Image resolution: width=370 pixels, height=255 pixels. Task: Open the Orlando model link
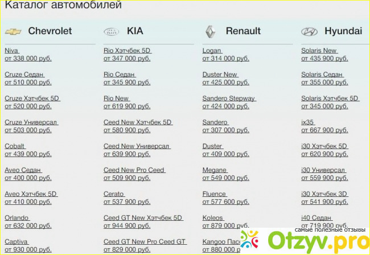[x=17, y=217]
